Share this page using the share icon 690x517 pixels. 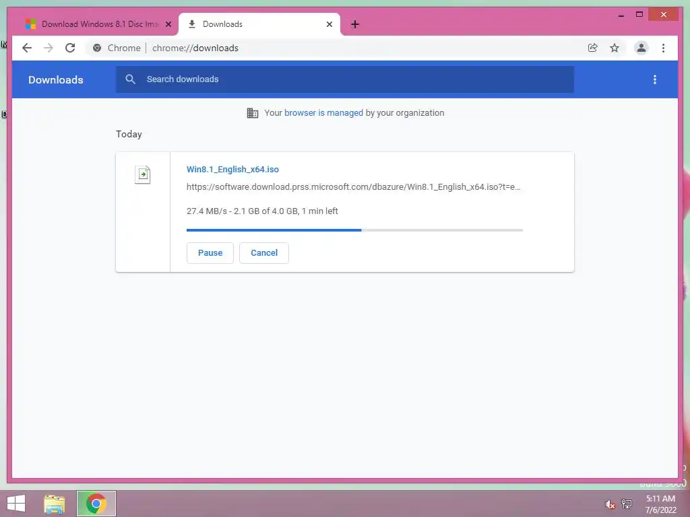(x=593, y=48)
